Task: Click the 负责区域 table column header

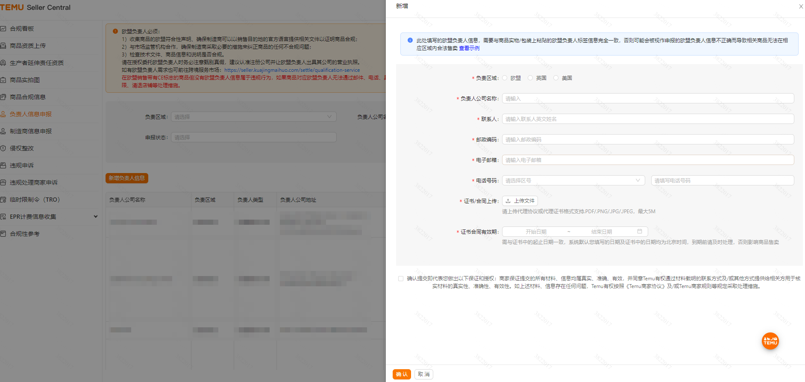Action: coord(205,200)
